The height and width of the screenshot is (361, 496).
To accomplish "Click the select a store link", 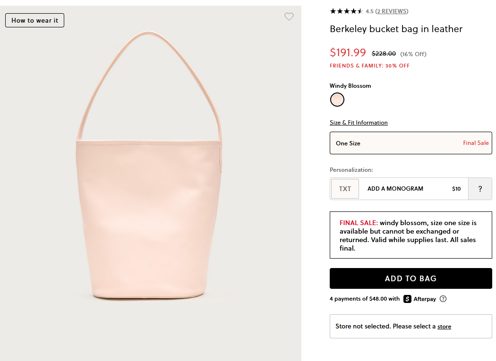I will click(x=444, y=327).
